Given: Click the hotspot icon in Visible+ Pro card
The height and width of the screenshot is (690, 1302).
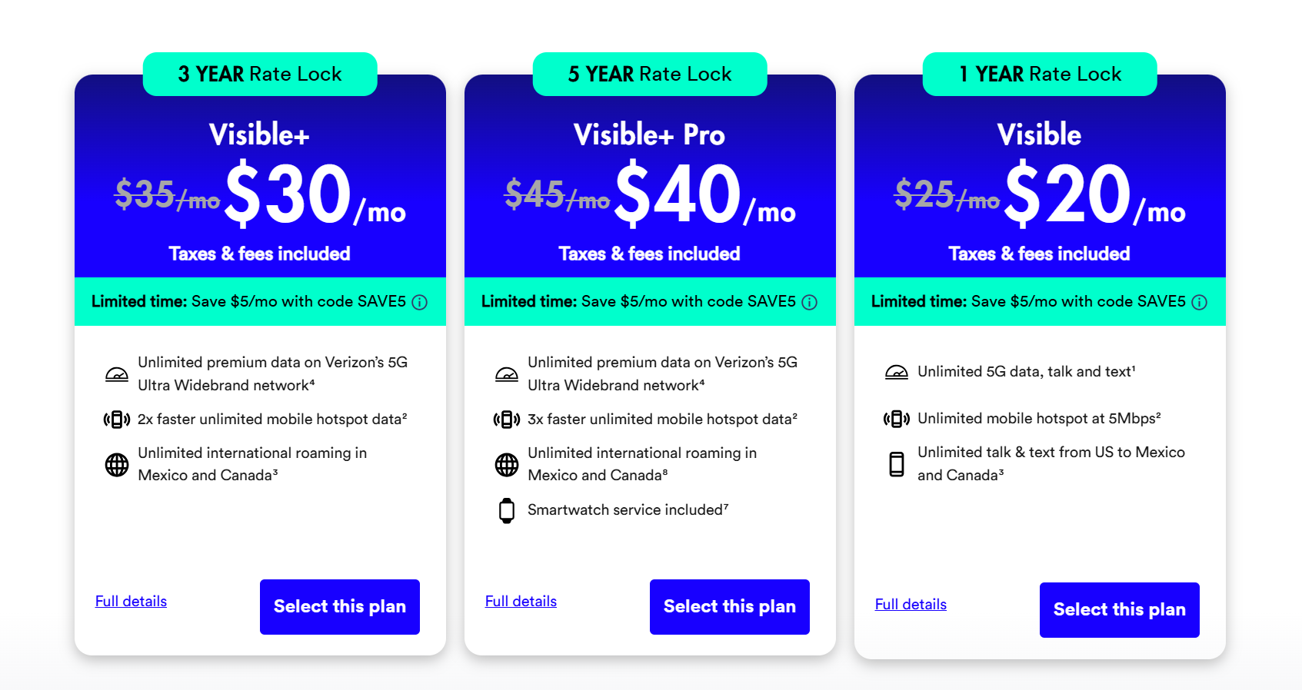Looking at the screenshot, I should tap(507, 420).
